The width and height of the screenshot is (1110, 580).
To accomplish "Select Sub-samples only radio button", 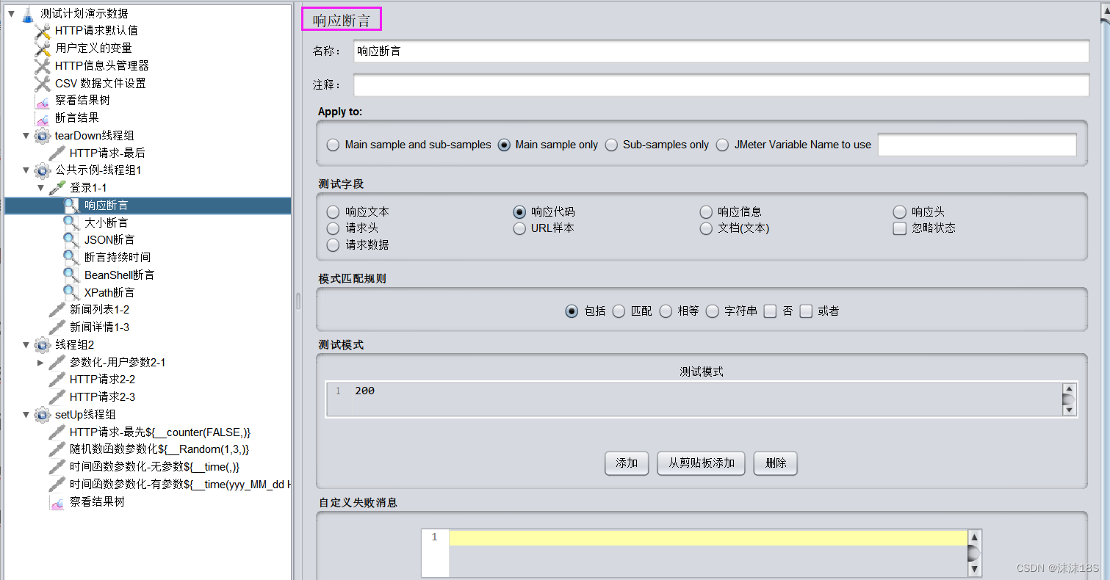I will click(611, 145).
